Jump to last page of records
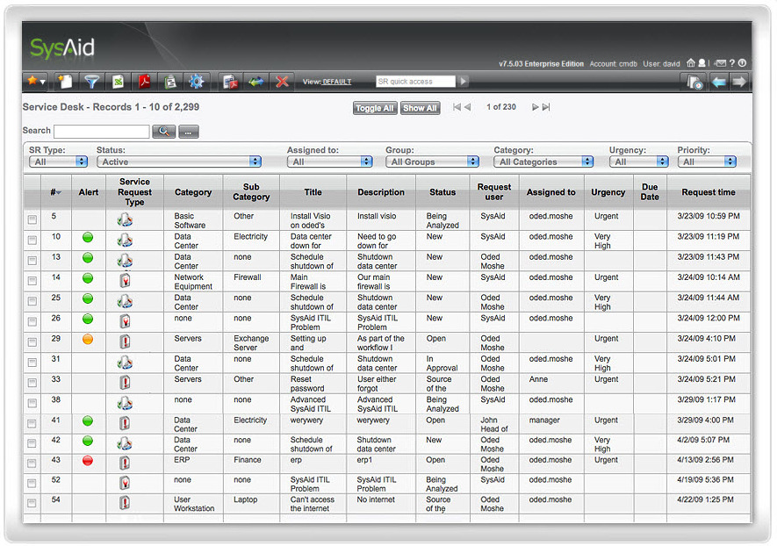 pyautogui.click(x=546, y=107)
